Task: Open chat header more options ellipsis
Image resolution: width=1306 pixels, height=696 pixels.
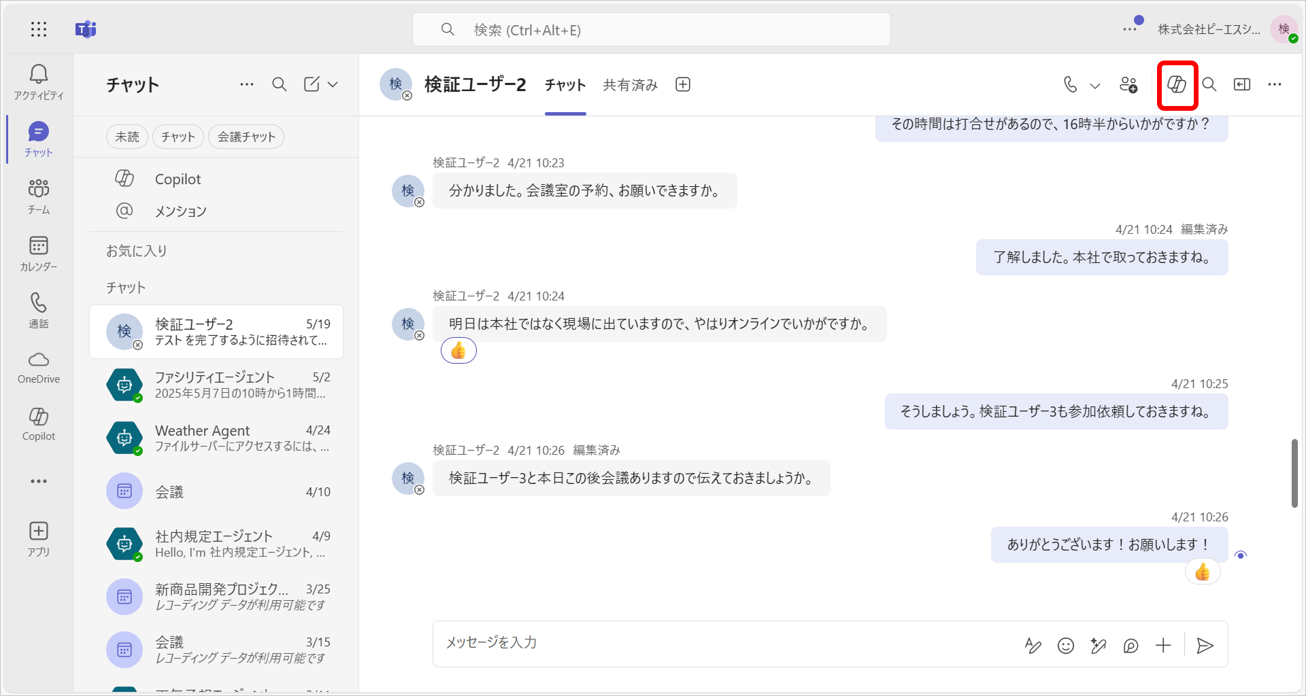Action: point(1275,84)
